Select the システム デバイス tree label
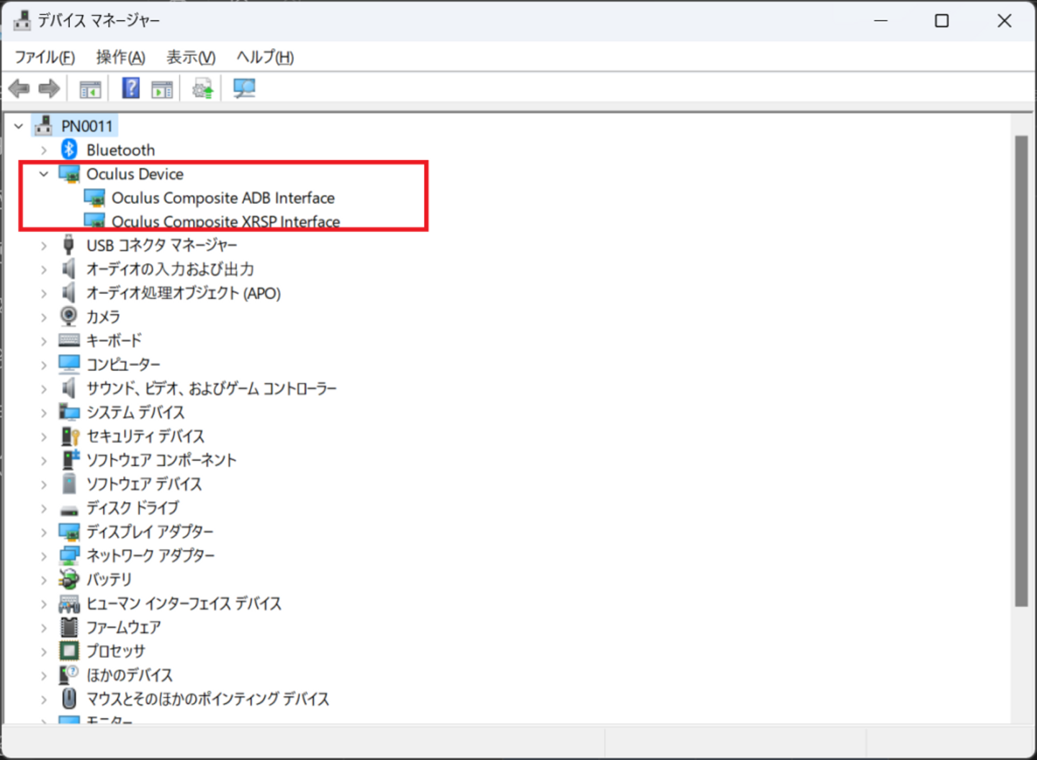 click(x=135, y=412)
